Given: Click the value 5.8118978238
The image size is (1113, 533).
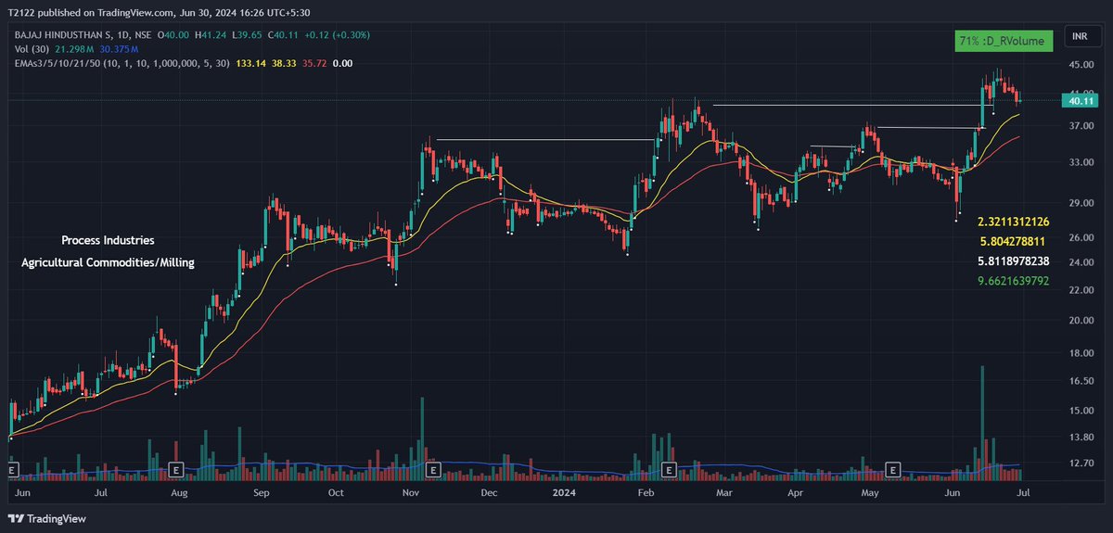Looking at the screenshot, I should 1013,260.
